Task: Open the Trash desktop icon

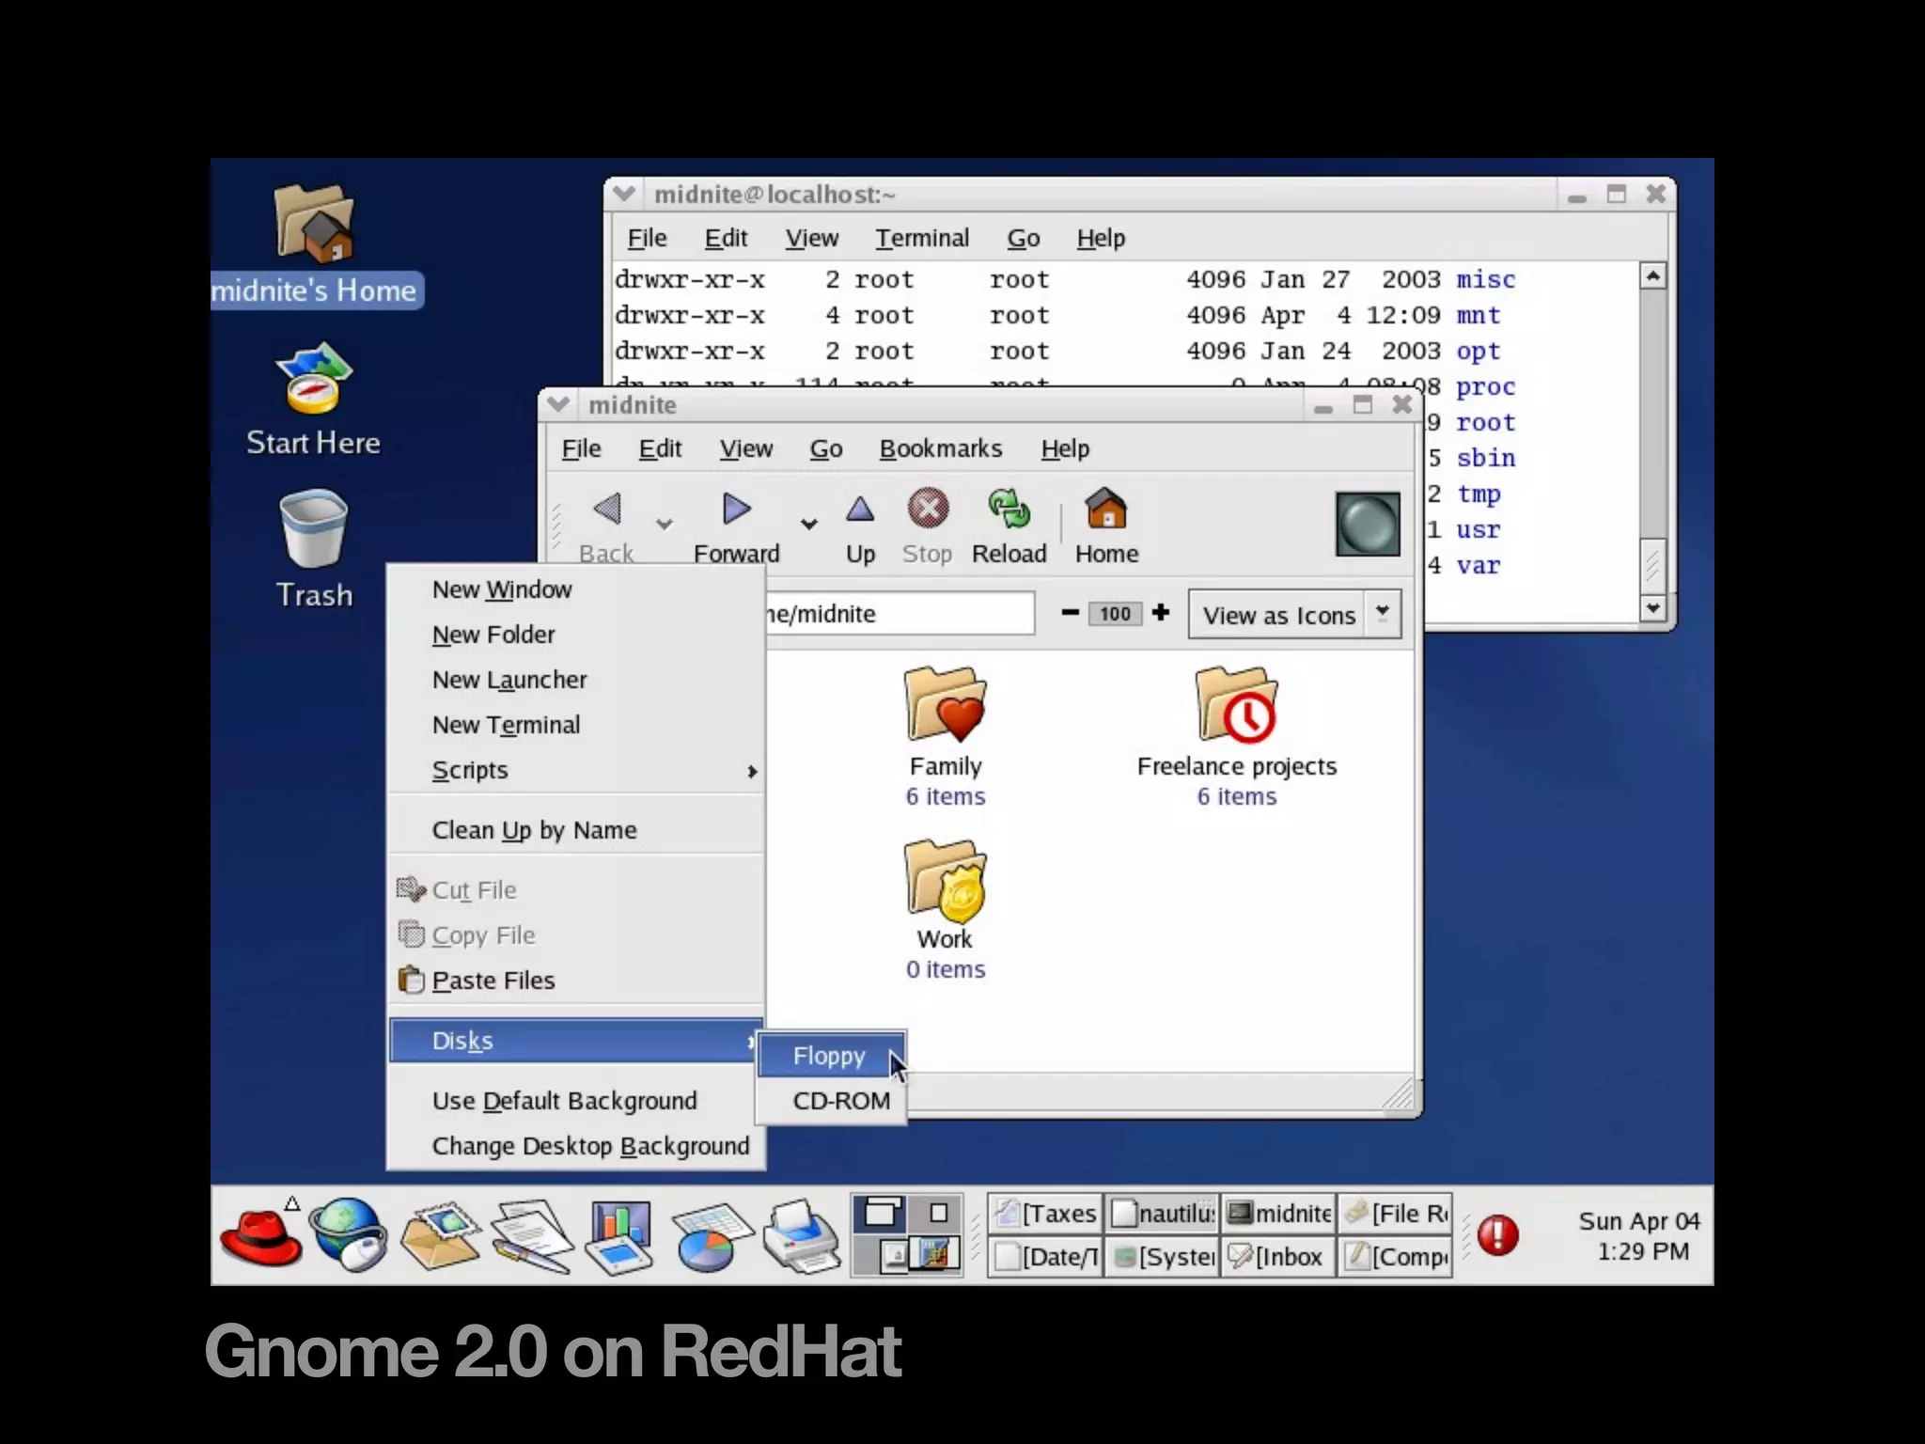Action: [x=314, y=550]
